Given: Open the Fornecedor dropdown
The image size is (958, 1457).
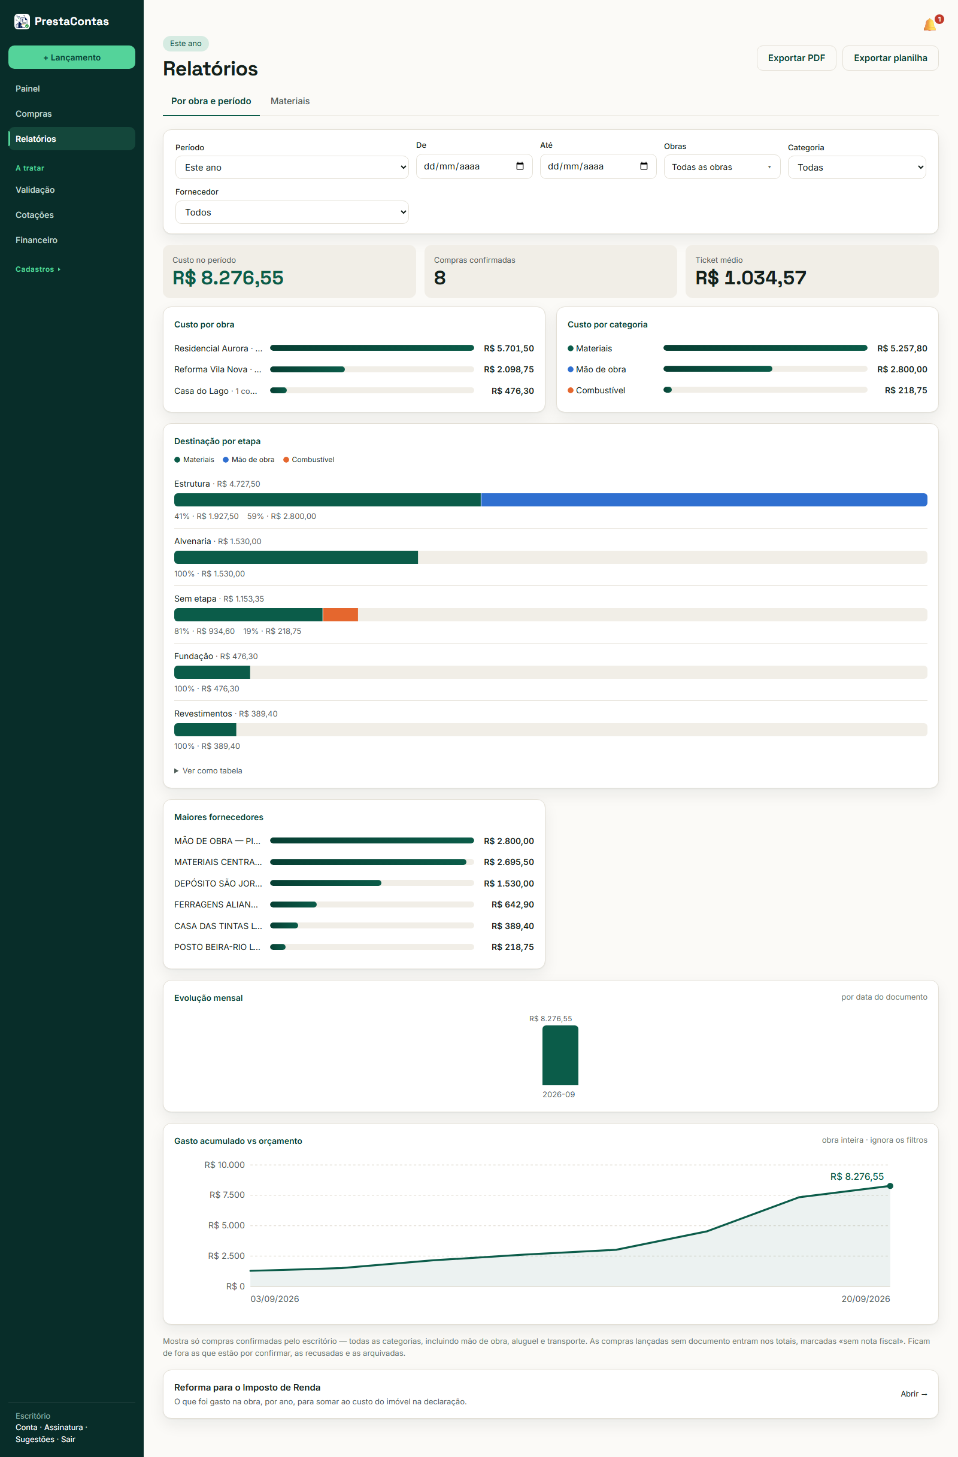Looking at the screenshot, I should 292,212.
